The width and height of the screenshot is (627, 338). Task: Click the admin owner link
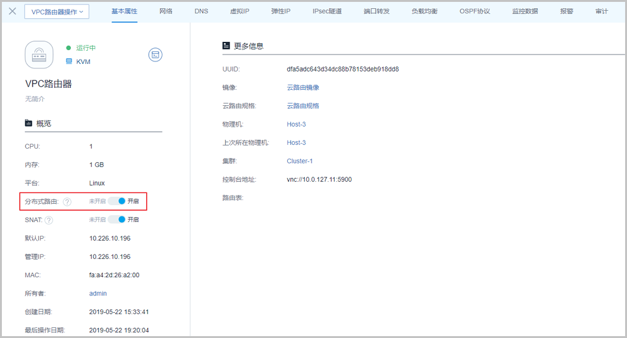(x=98, y=293)
